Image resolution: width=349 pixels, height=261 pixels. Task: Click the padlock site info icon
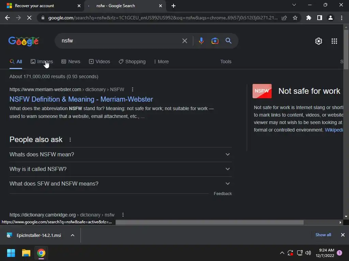43,18
